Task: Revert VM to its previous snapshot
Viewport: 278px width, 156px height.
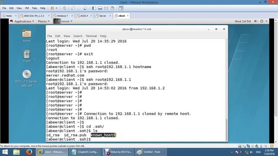Action: click(x=79, y=8)
